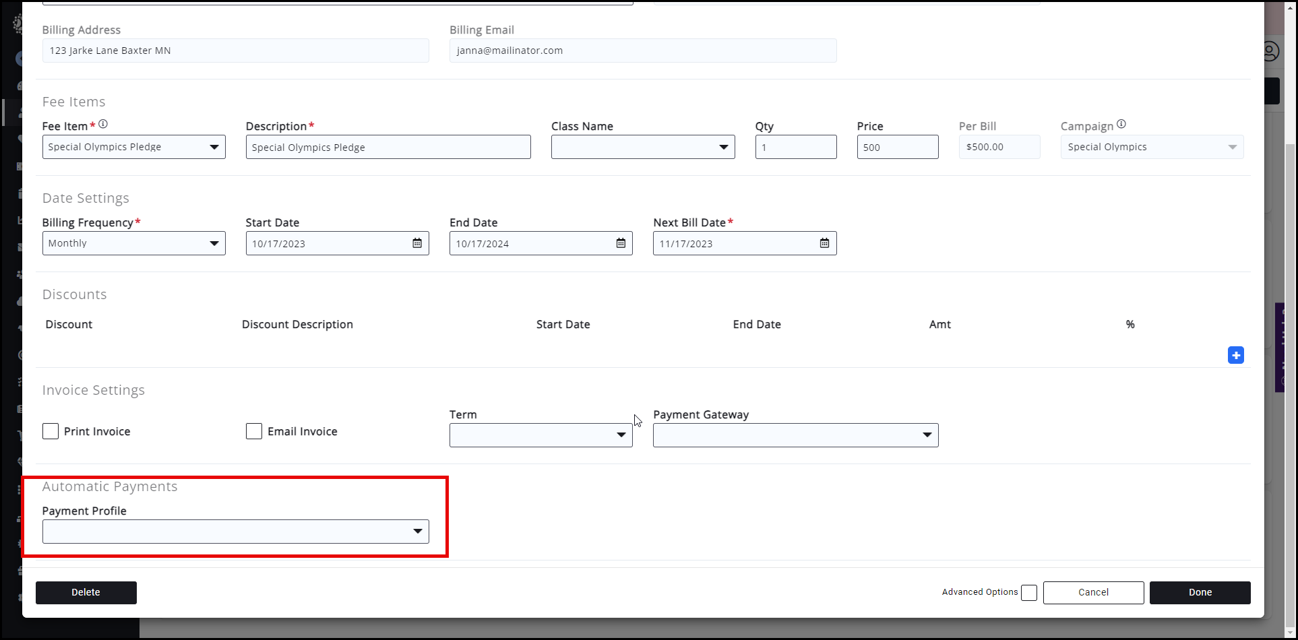
Task: Click the Cancel button
Action: pos(1093,592)
